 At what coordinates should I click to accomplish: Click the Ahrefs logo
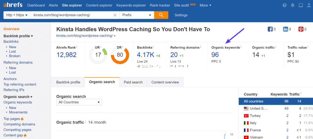click(x=13, y=5)
